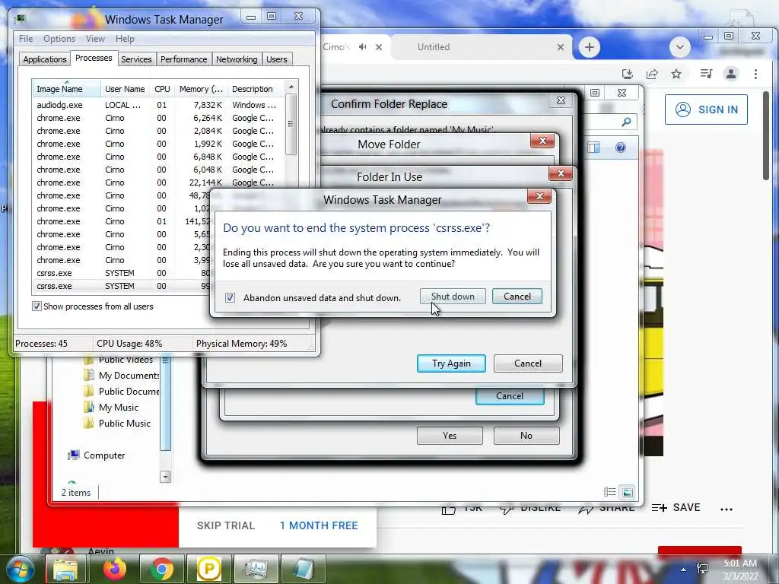Sort processes by Image Name column

click(x=66, y=89)
